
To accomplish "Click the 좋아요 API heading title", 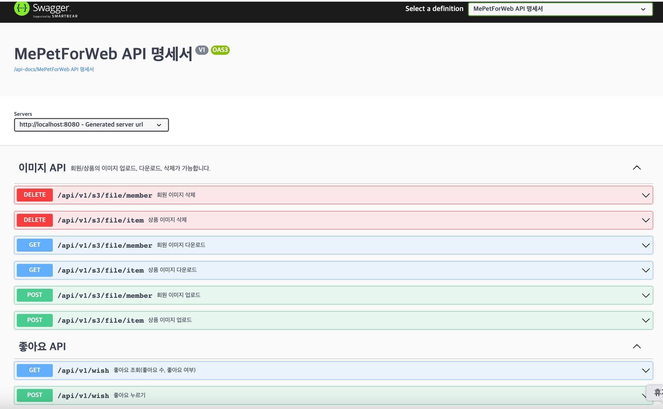I will click(x=42, y=347).
